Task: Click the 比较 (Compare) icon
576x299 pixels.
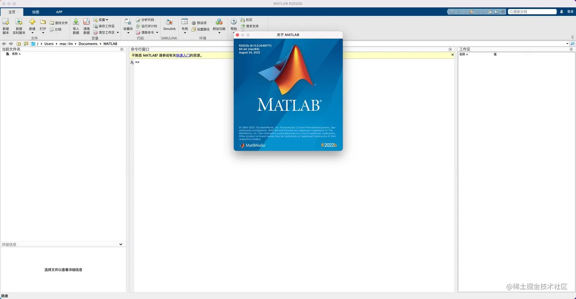Action: pyautogui.click(x=52, y=29)
